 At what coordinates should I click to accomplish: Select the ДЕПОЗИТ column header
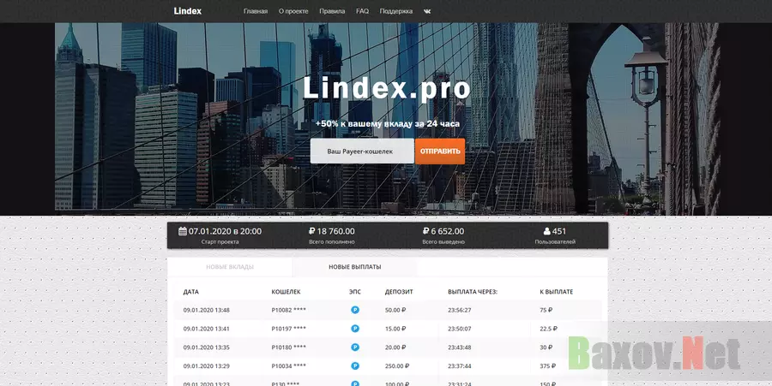(x=399, y=292)
